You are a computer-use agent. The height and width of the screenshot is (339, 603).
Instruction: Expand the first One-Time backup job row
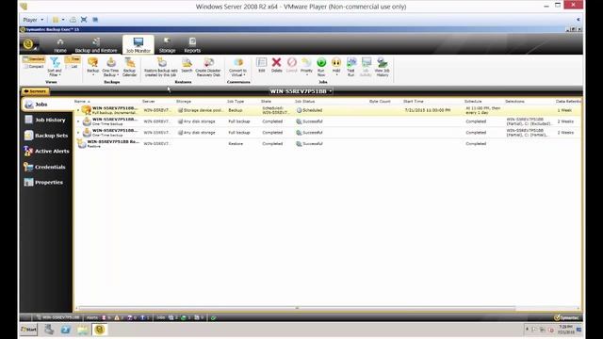tap(78, 121)
